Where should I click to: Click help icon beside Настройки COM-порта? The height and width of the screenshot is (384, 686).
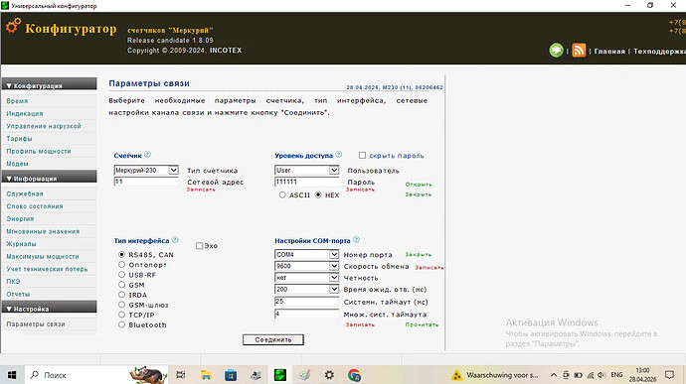pyautogui.click(x=356, y=239)
